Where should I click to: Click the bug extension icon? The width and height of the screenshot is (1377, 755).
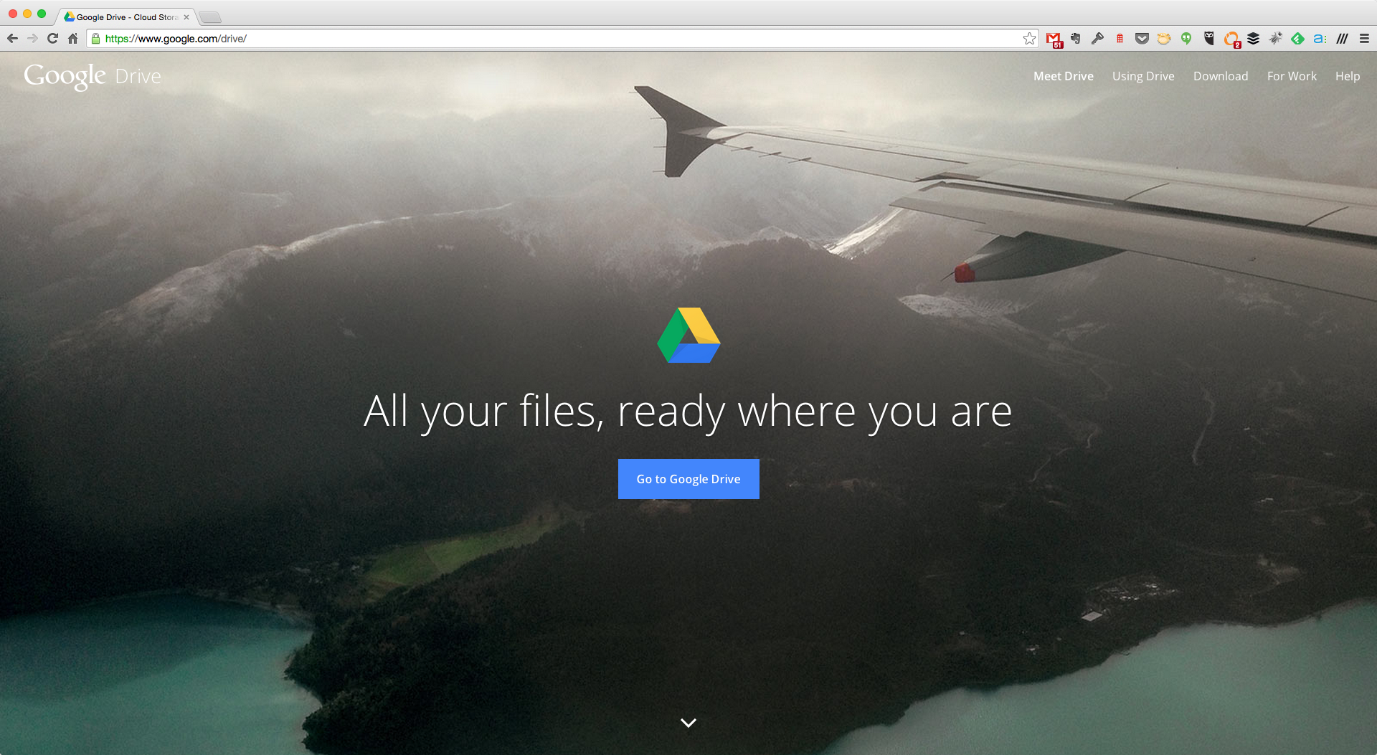pos(1275,39)
